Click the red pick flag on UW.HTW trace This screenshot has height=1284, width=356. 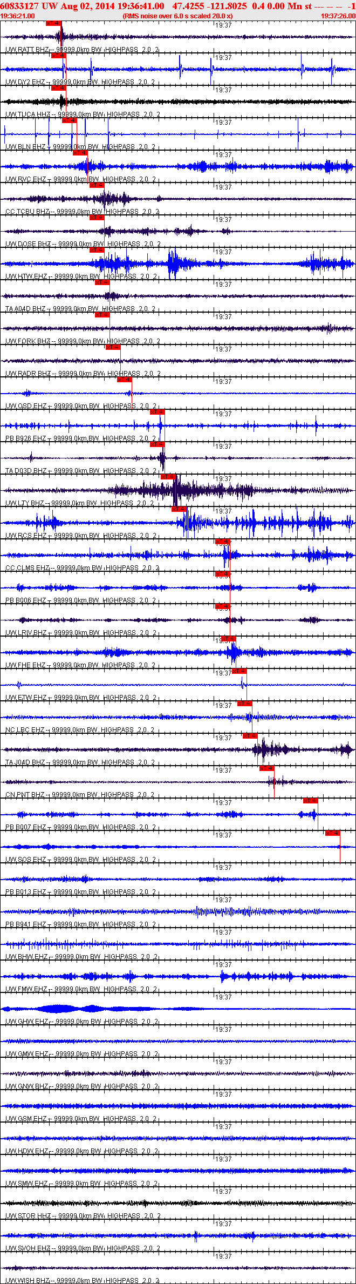(x=97, y=250)
